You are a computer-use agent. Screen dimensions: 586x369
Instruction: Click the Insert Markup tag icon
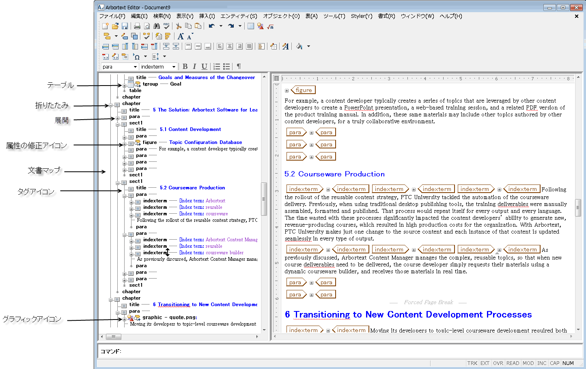point(107,36)
